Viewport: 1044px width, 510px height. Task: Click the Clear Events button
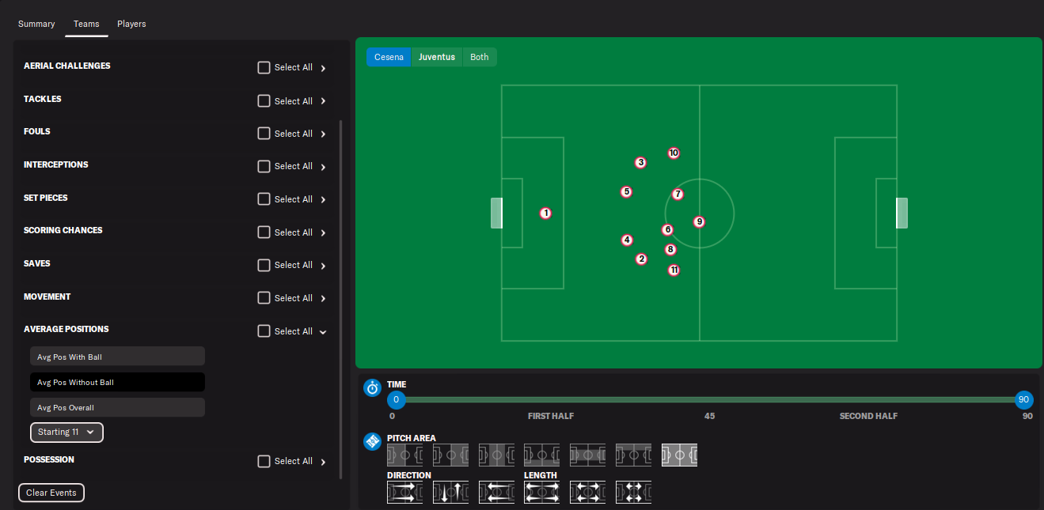coord(51,493)
